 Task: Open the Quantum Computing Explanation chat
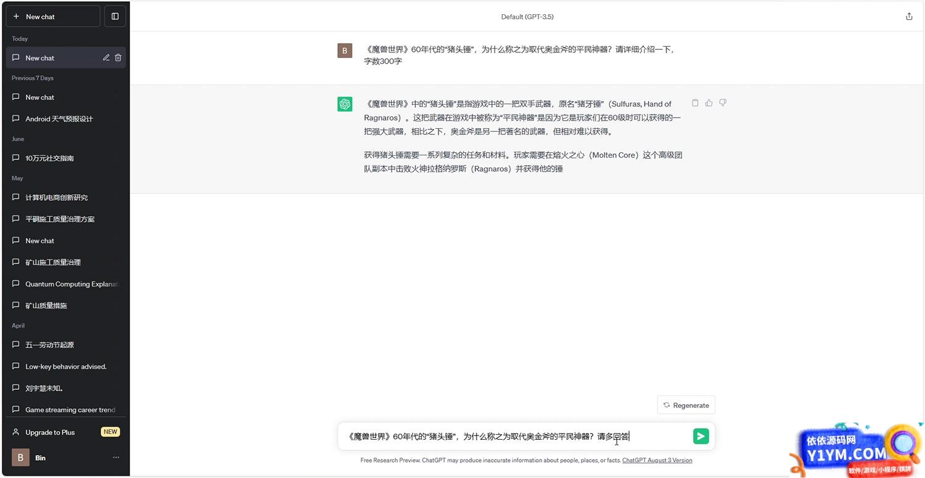66,284
